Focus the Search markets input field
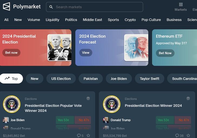 [97, 7]
